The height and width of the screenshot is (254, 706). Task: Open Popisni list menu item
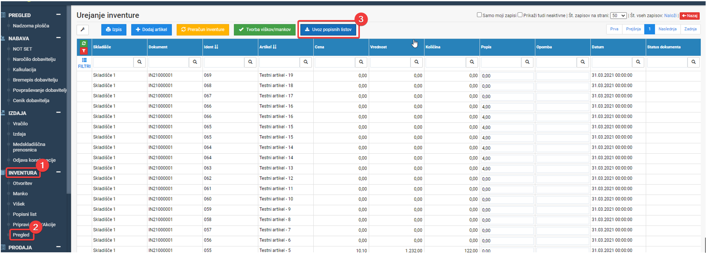24,214
